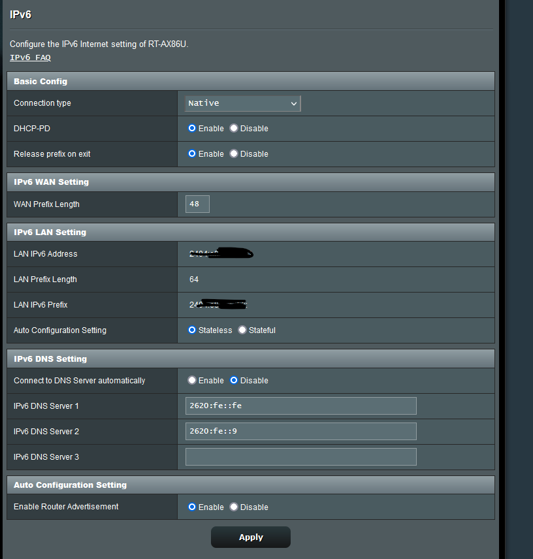Open the Connection type dropdown
The height and width of the screenshot is (559, 533).
(x=242, y=103)
